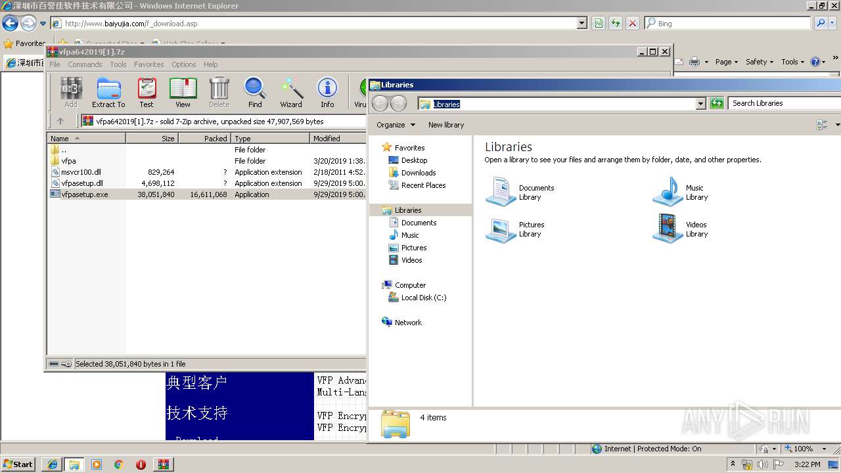Open the IE Page dropdown menu
This screenshot has height=473, width=841.
(x=727, y=62)
